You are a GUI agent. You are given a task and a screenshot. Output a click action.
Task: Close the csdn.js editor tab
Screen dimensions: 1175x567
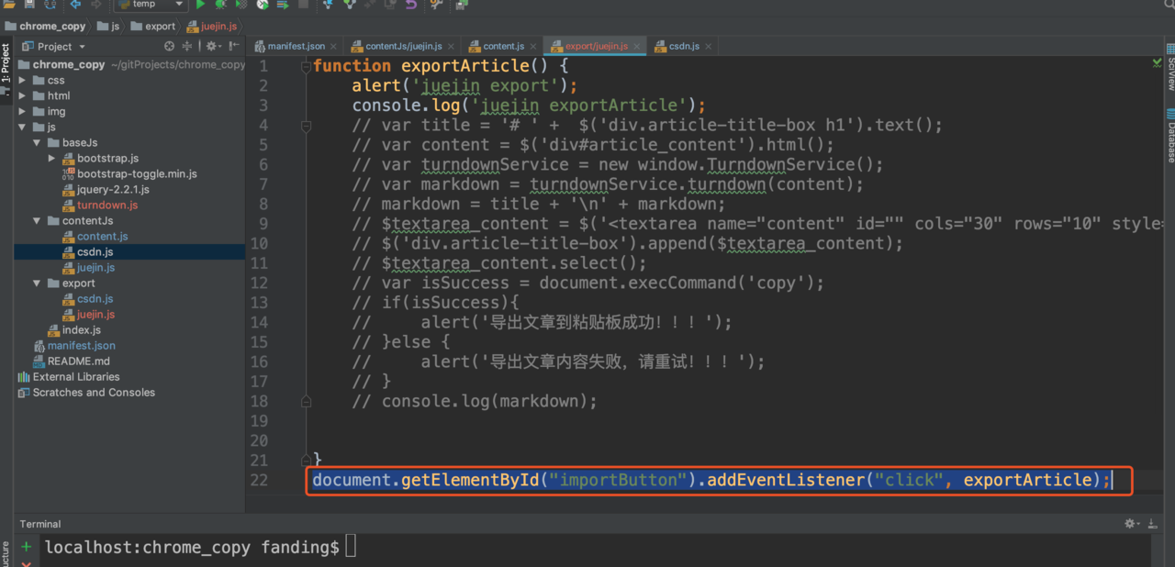(x=707, y=46)
